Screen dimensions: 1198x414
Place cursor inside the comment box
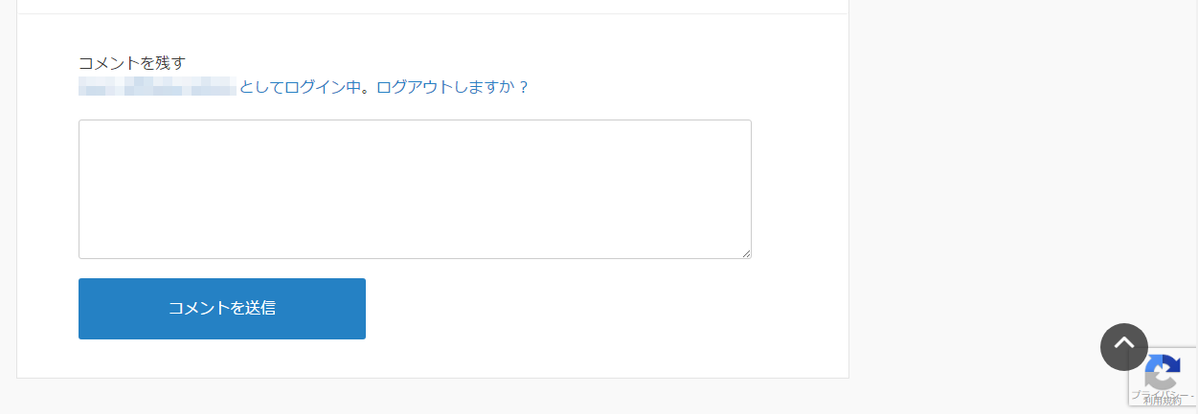tap(415, 189)
